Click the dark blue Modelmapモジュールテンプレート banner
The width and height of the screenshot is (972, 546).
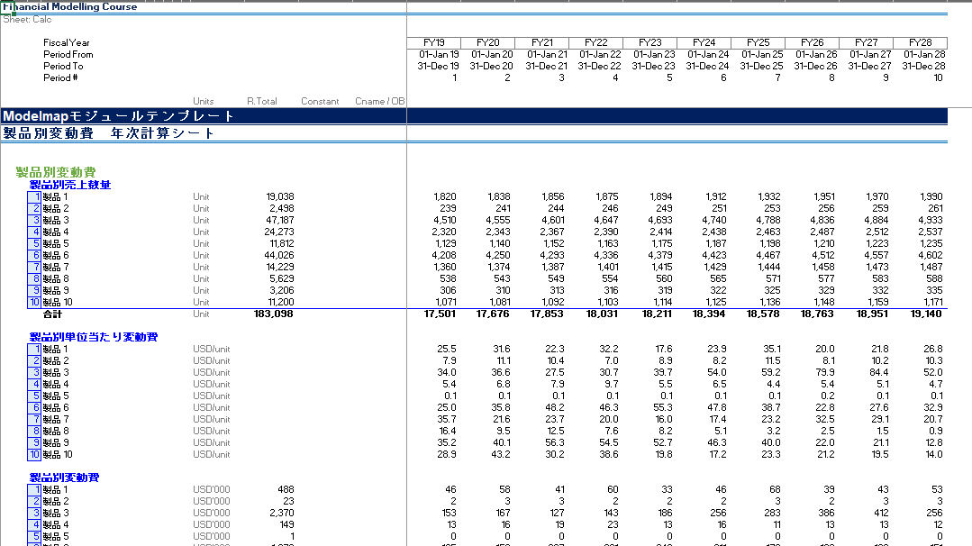[x=119, y=116]
